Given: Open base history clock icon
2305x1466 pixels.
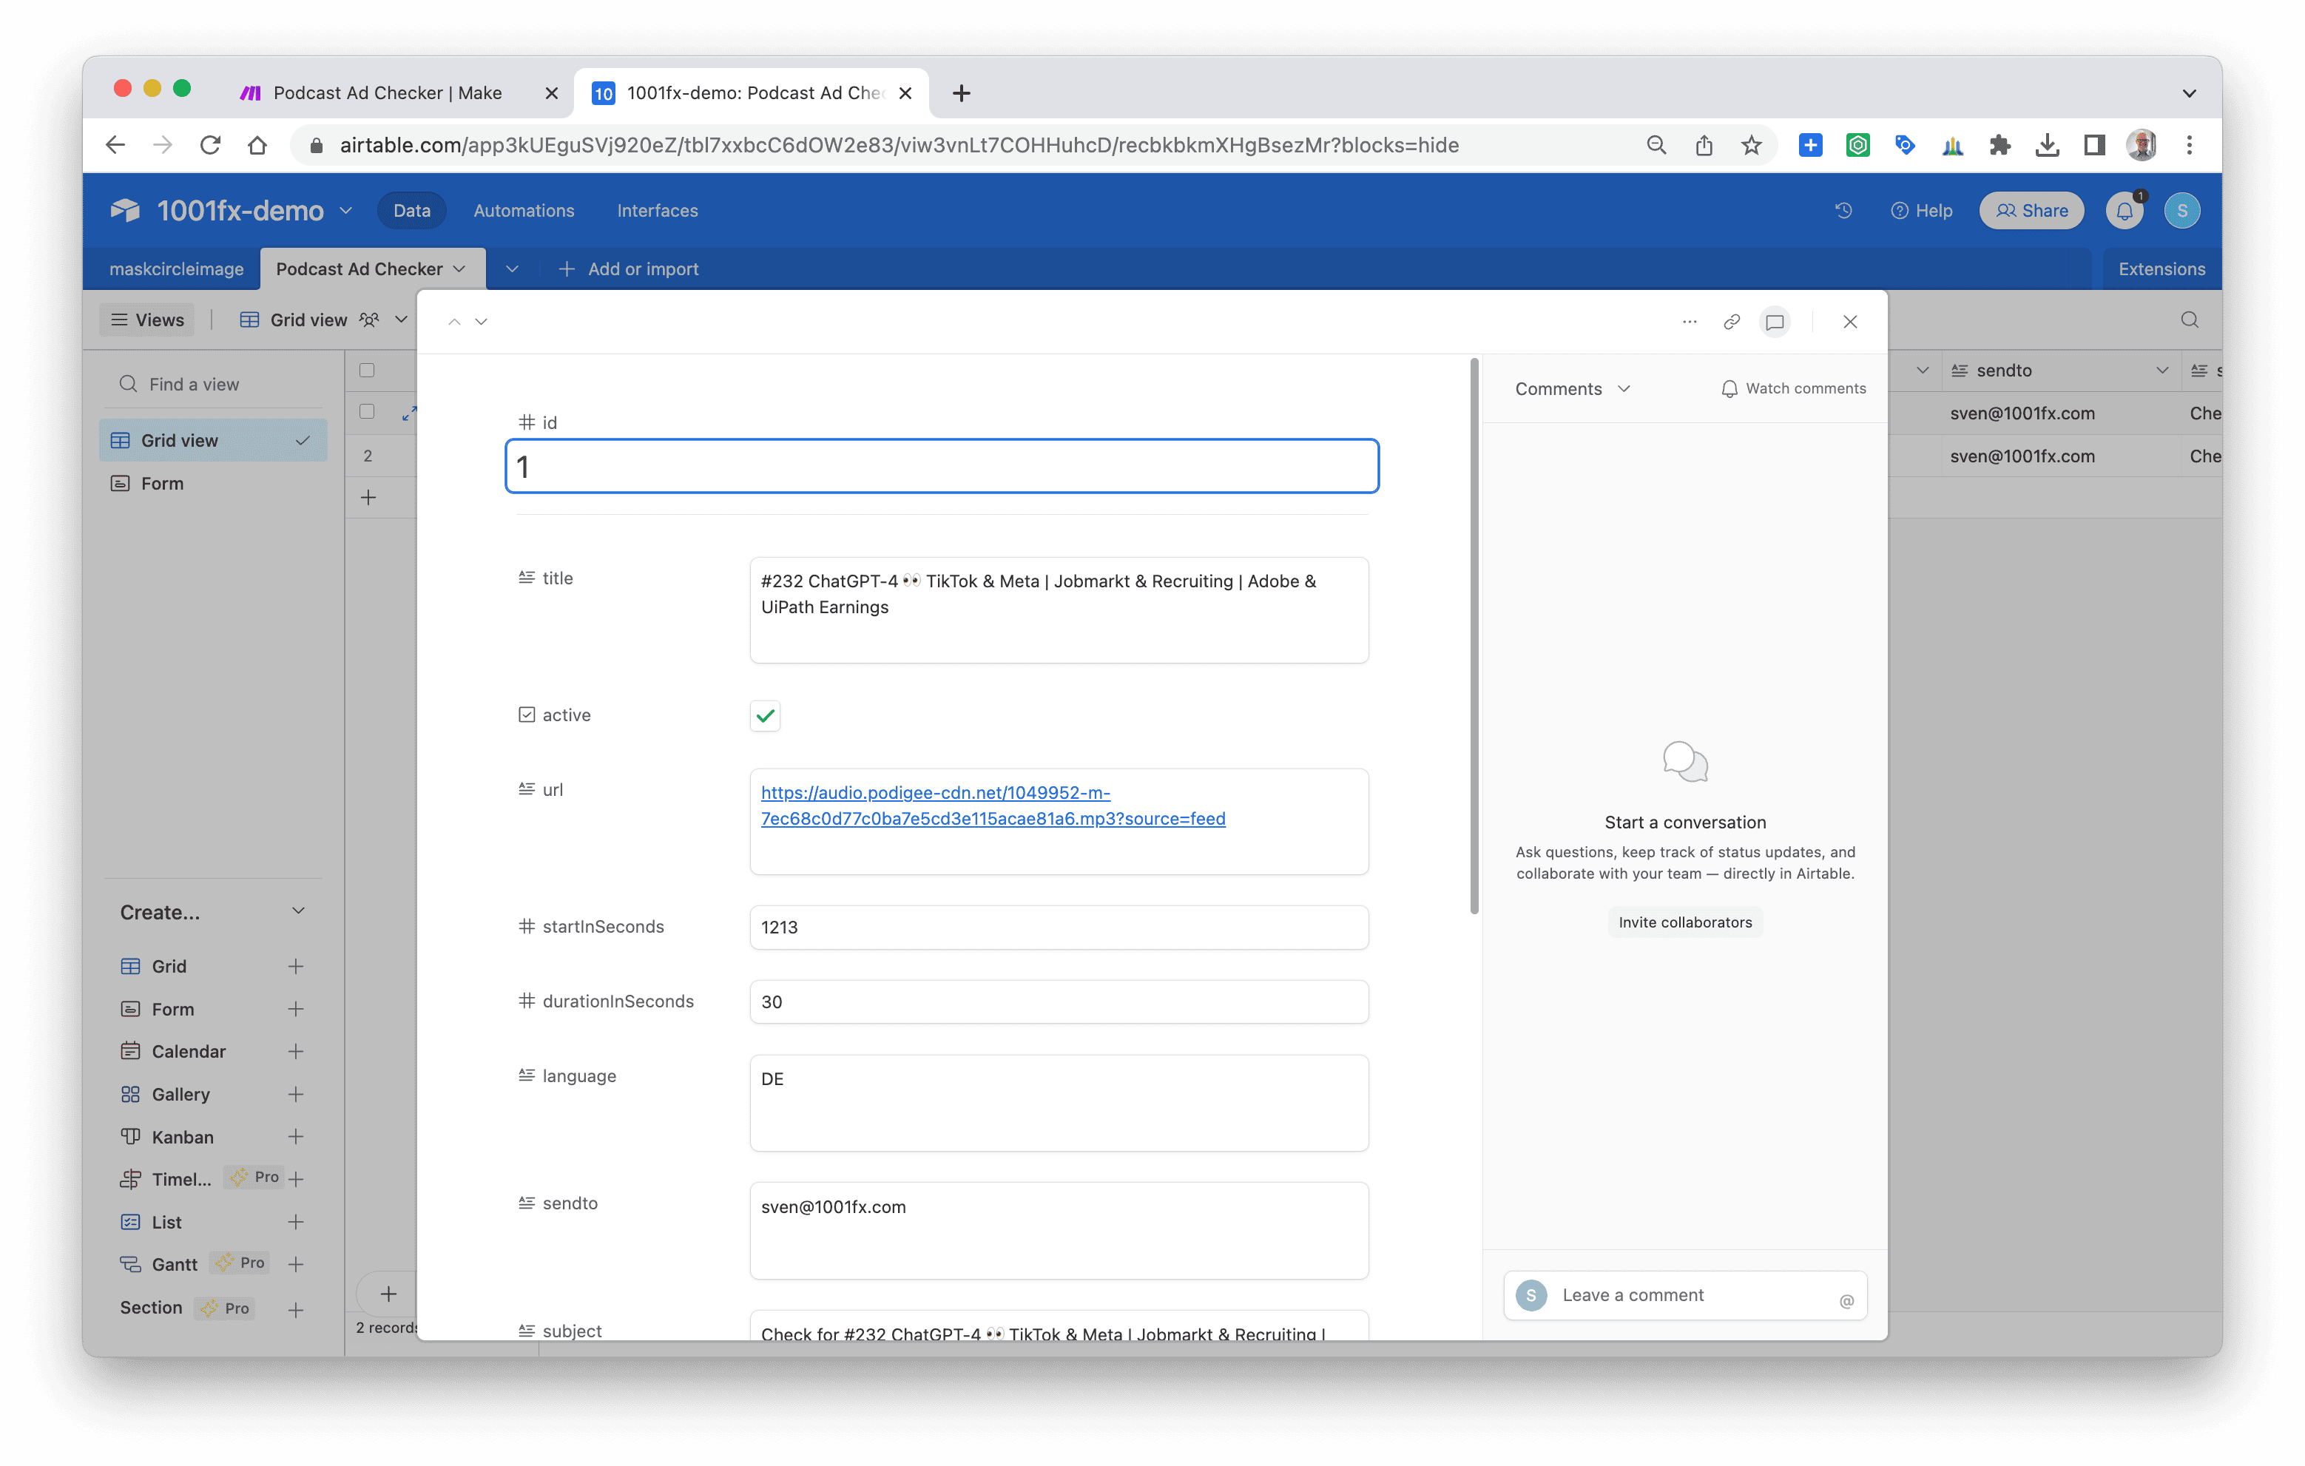Looking at the screenshot, I should 1843,211.
